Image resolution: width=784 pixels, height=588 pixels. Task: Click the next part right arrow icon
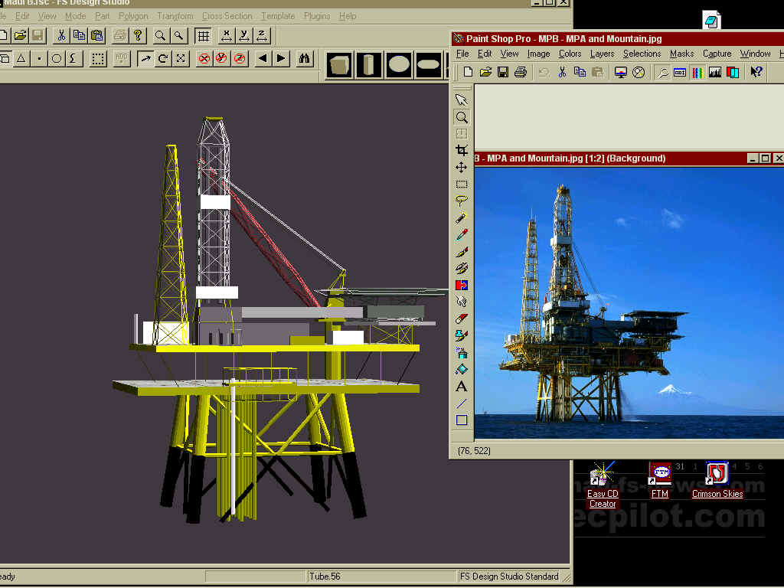281,58
